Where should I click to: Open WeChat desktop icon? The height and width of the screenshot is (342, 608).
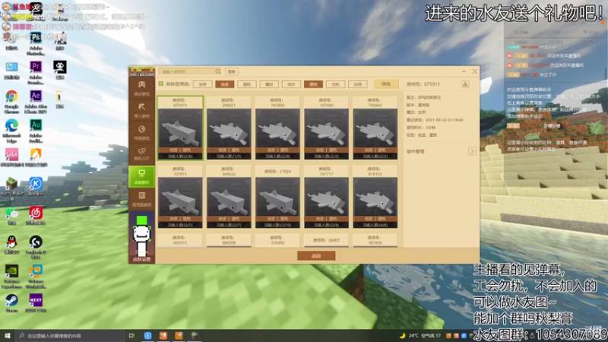(x=11, y=216)
